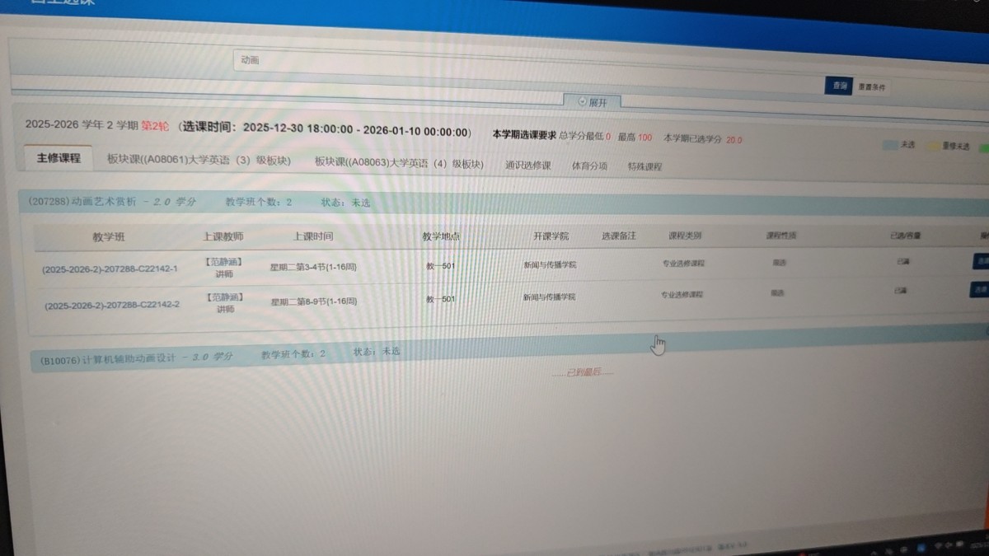The image size is (989, 556).
Task: Open the 大学英语（4）级板块 tab
Action: click(399, 163)
